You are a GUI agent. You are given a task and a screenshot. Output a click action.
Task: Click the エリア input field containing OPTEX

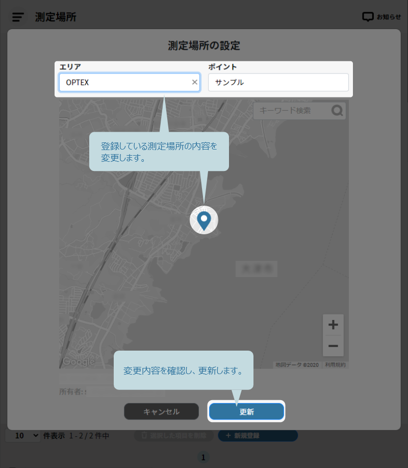(130, 82)
